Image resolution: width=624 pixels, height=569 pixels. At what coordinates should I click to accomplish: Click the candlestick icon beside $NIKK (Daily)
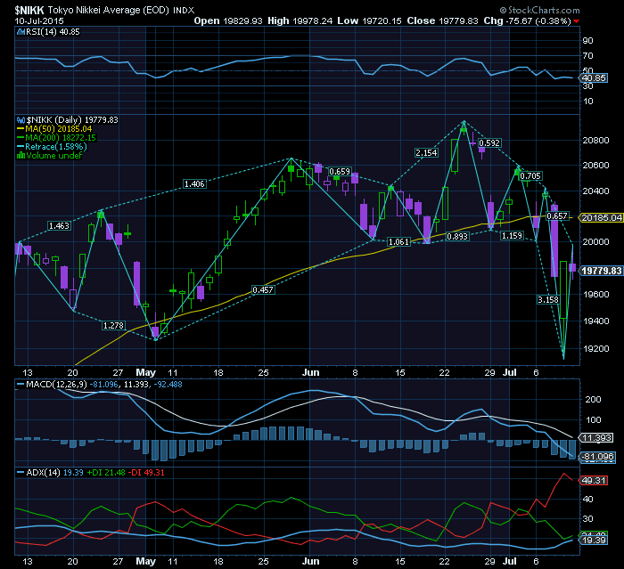21,120
